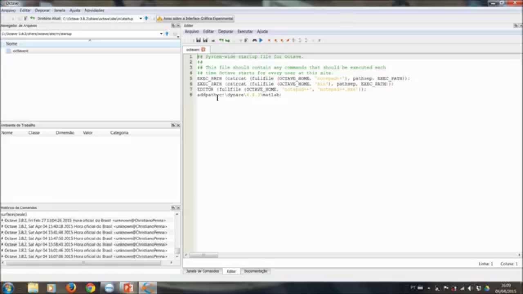Click the undo icon in main Octave toolbar
The height and width of the screenshot is (294, 523).
click(x=32, y=18)
